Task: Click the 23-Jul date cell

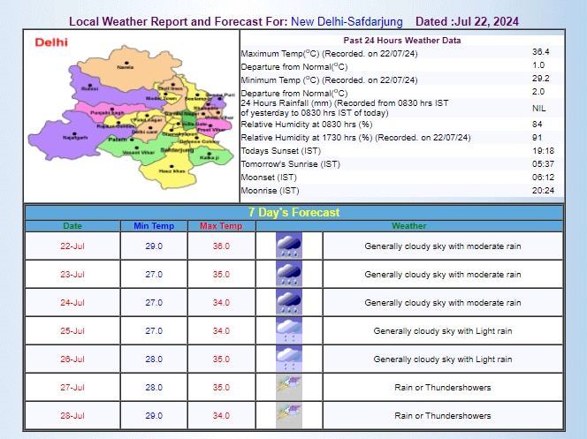Action: pos(72,274)
